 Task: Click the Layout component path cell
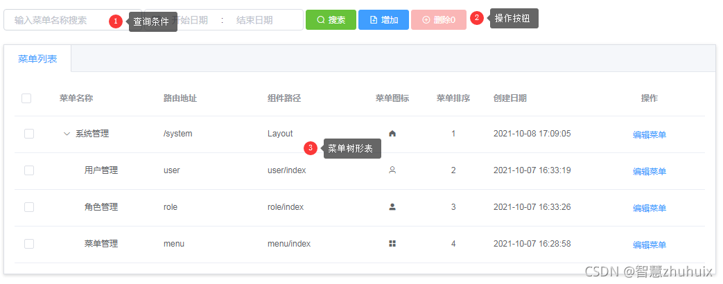click(280, 134)
